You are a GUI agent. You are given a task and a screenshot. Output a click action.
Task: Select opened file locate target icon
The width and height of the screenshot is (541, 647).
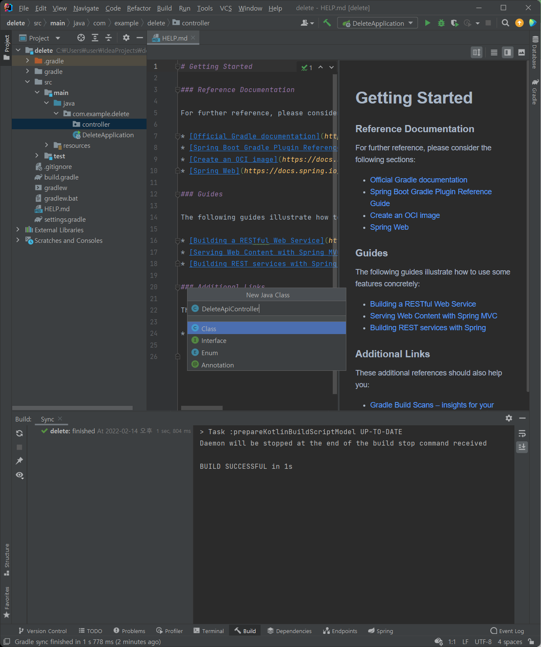tap(81, 38)
